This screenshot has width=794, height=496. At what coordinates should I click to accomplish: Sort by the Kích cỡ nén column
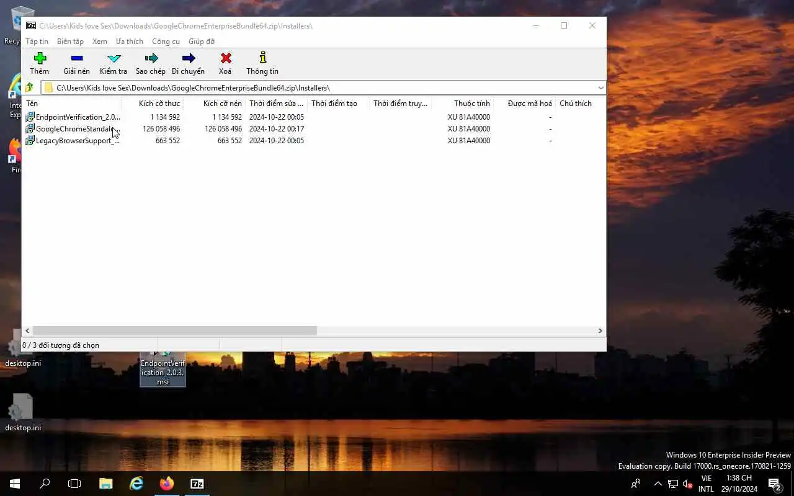point(214,104)
